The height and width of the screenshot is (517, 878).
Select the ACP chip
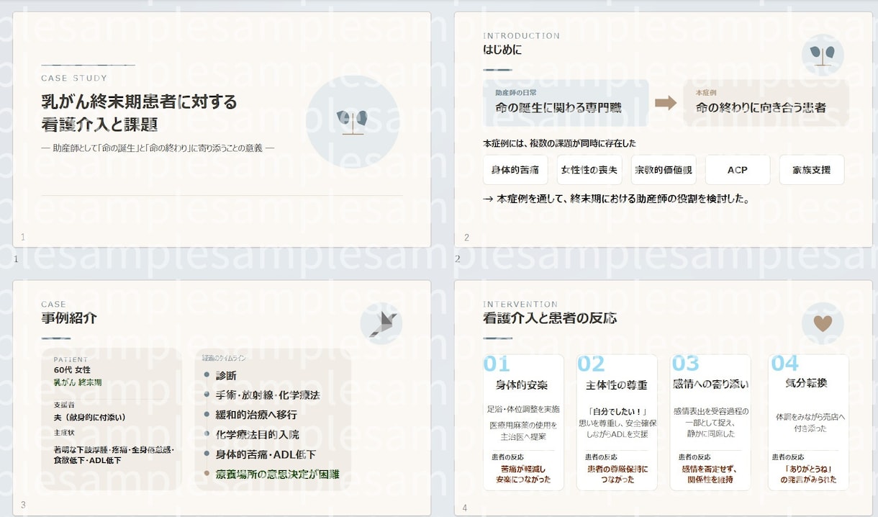click(x=738, y=170)
